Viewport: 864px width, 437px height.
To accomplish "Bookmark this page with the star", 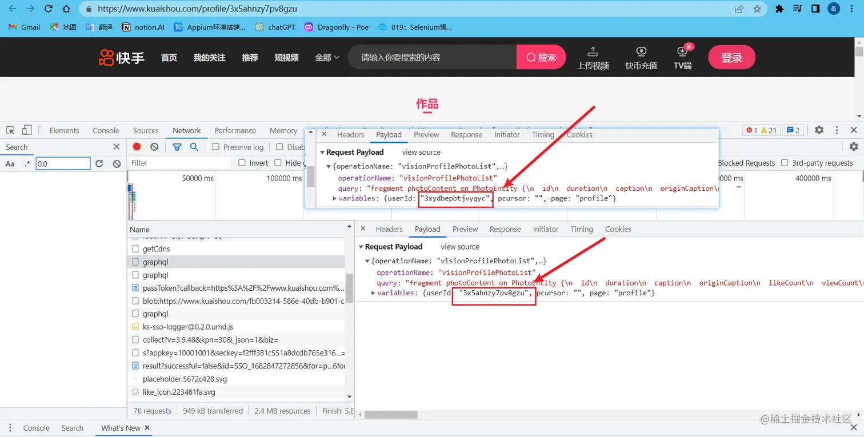I will click(757, 9).
